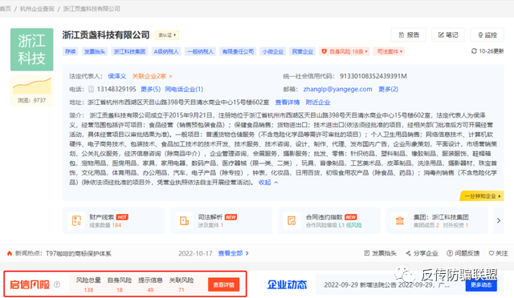Image resolution: width=514 pixels, height=298 pixels.
Task: Open the 财产线索 clue count 184
Action: [116, 225]
